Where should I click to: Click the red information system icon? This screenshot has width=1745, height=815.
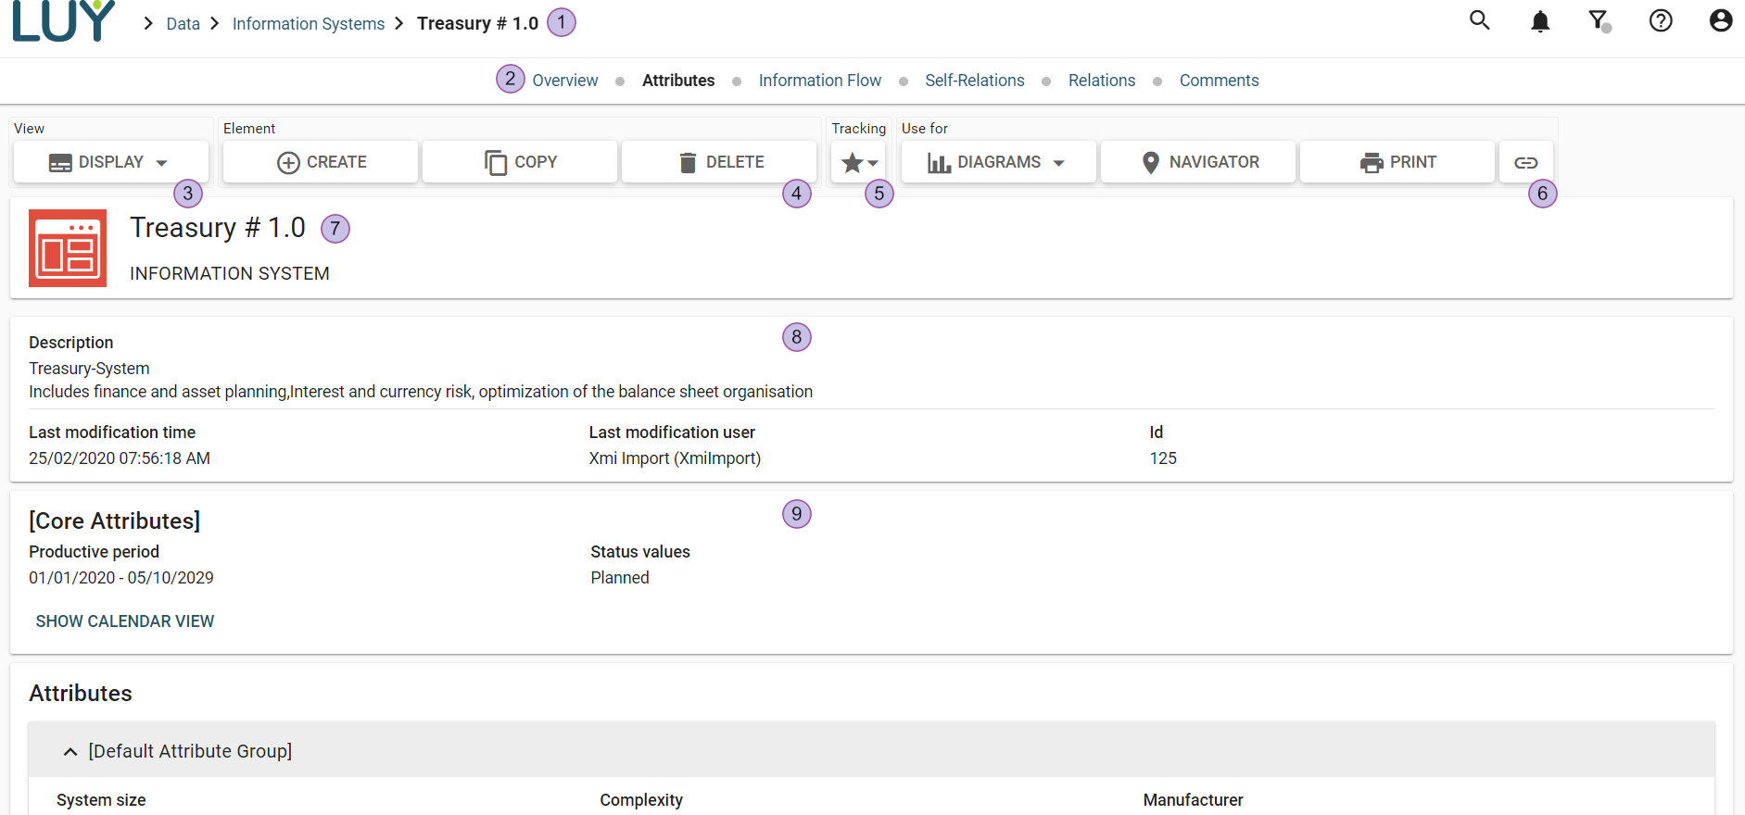click(x=68, y=248)
